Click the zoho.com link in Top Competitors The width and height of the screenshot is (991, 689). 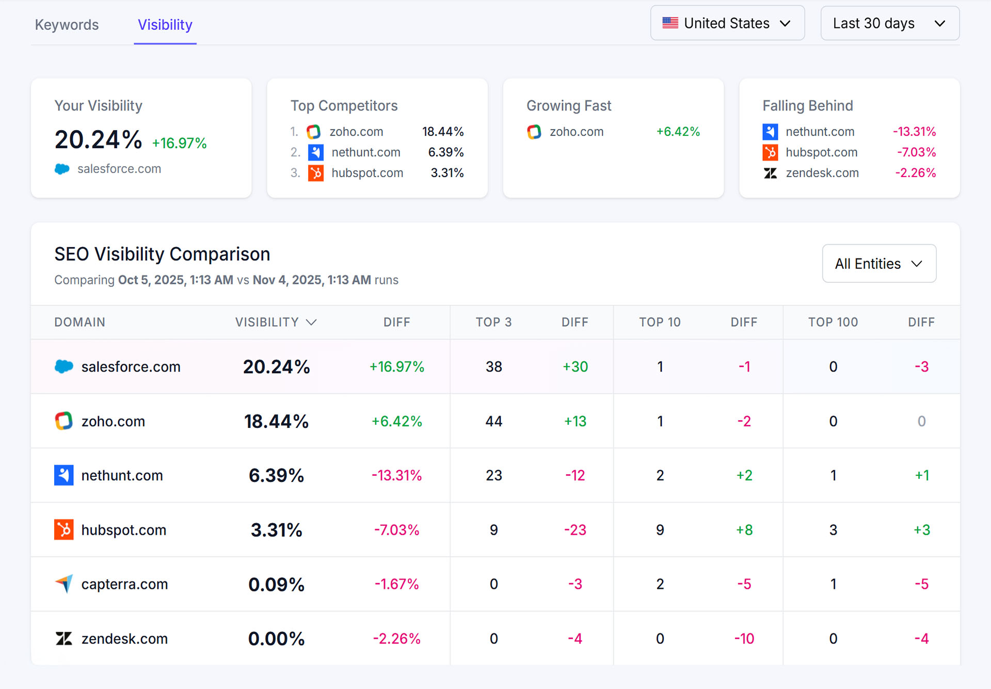coord(356,132)
